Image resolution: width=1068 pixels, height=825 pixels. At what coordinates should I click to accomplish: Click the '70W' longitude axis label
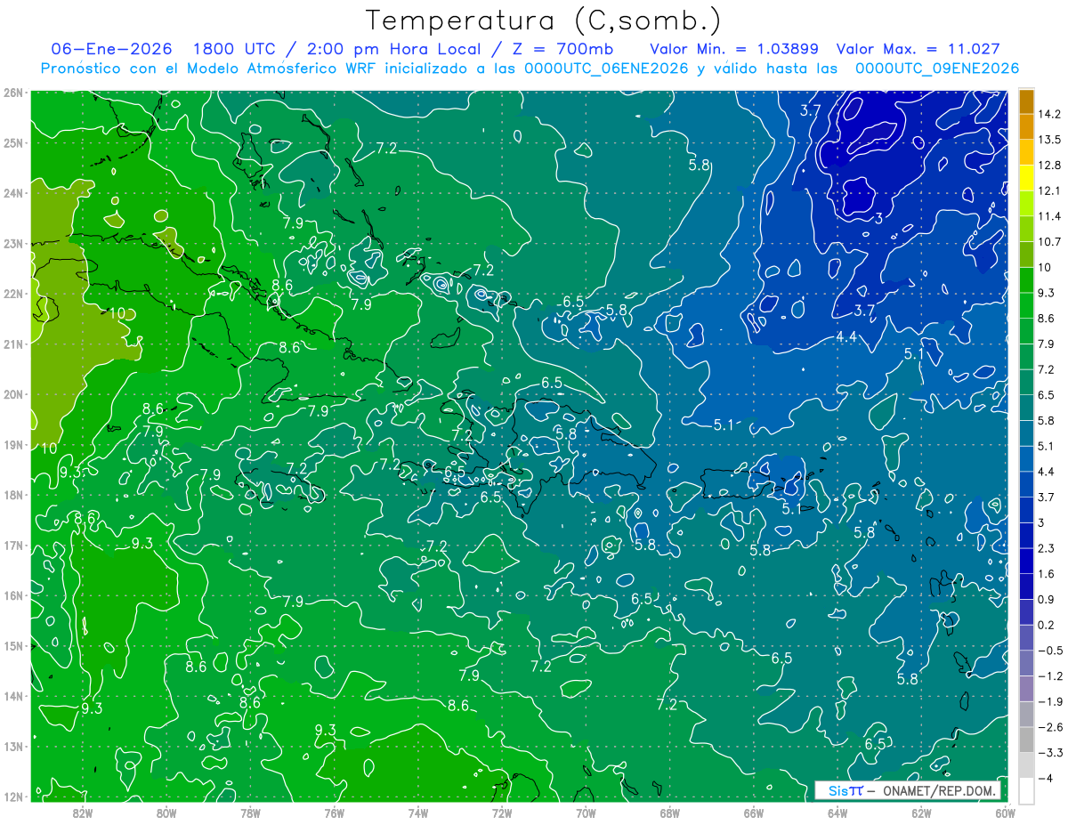point(586,813)
